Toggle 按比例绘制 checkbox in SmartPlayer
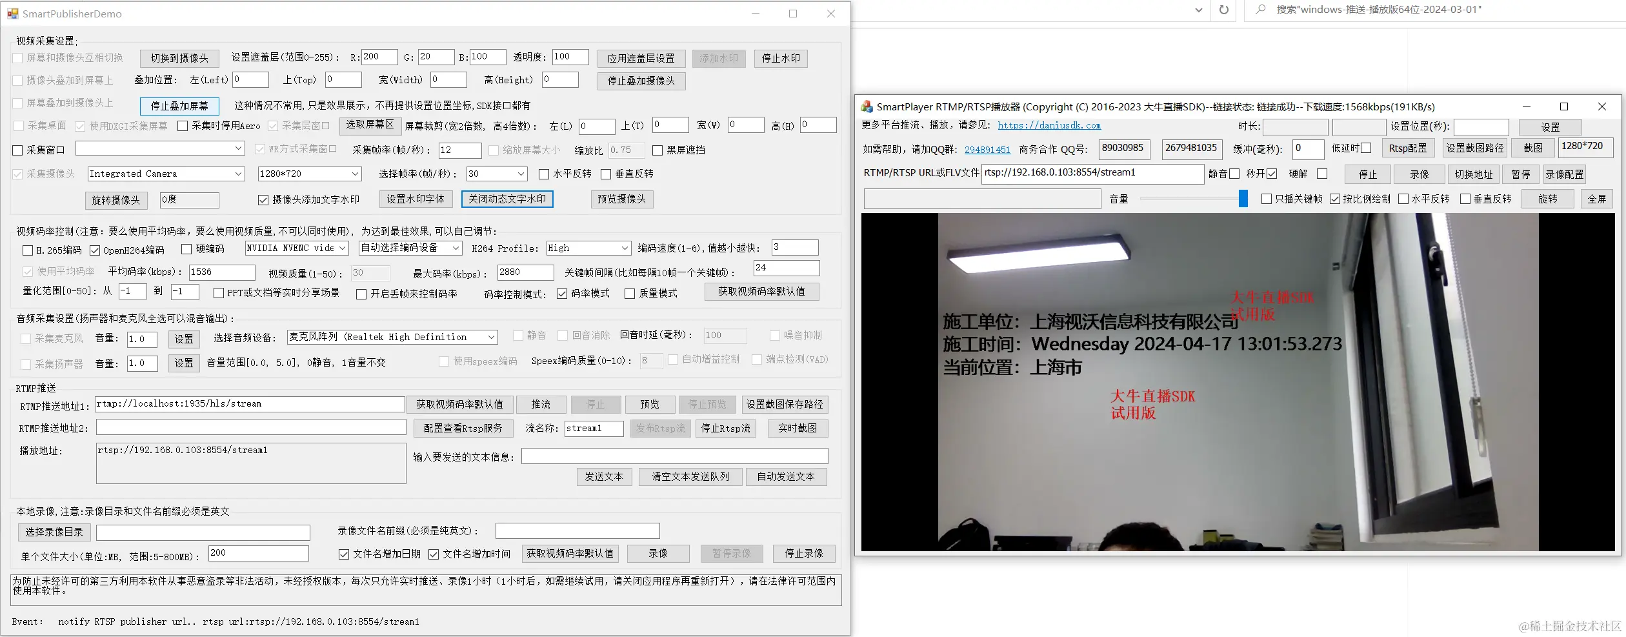The image size is (1626, 637). 1335,199
